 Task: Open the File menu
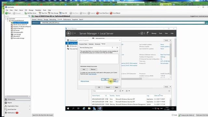[x=7, y=10]
